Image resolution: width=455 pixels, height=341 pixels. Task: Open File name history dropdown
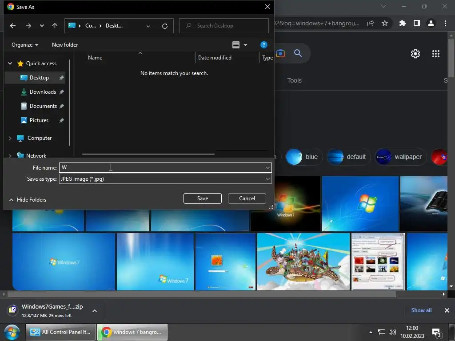point(267,167)
